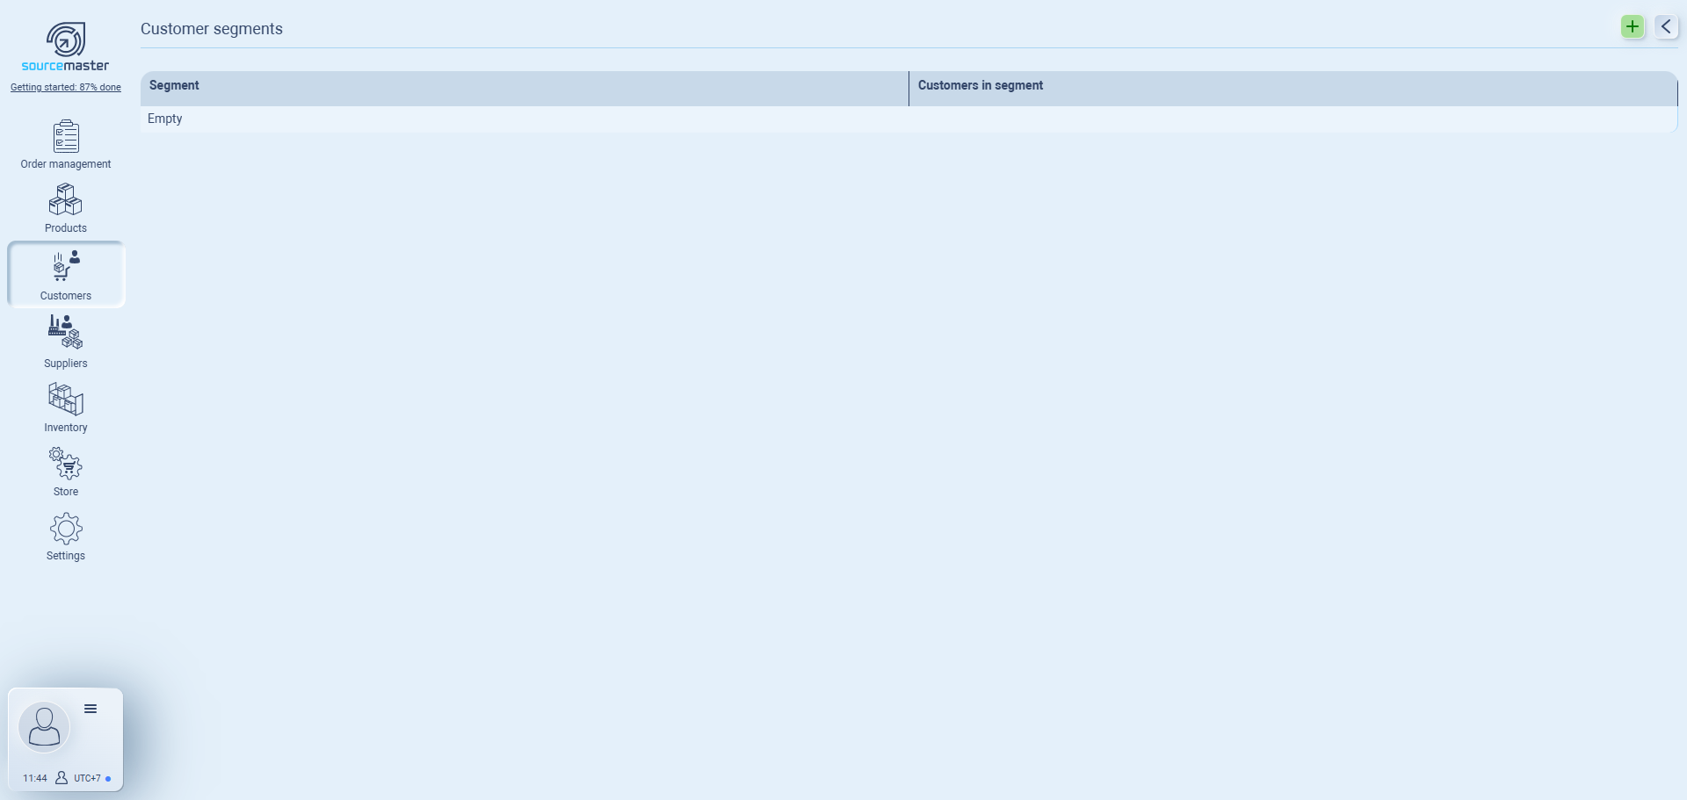Click the Customers in segment column header
Image resolution: width=1687 pixels, height=800 pixels.
tap(1293, 89)
